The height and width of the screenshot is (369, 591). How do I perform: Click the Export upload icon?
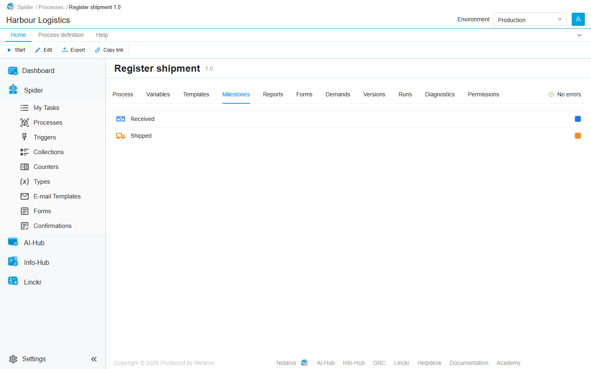65,50
